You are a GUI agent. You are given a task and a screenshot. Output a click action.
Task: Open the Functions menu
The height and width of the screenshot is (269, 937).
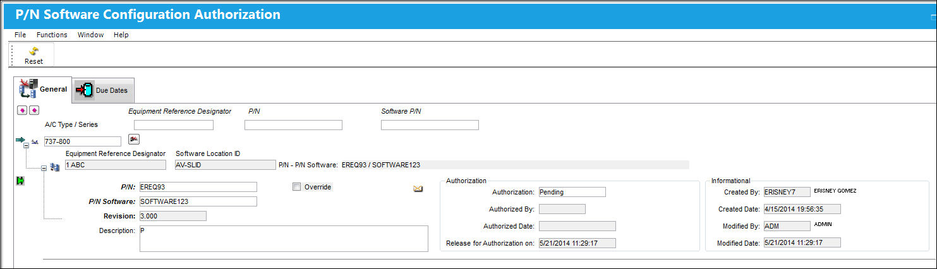pyautogui.click(x=52, y=35)
